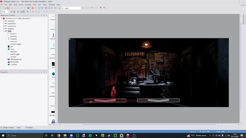Toggle snap to grid icon
Image resolution: width=246 pixels, height=138 pixels.
tap(21, 12)
